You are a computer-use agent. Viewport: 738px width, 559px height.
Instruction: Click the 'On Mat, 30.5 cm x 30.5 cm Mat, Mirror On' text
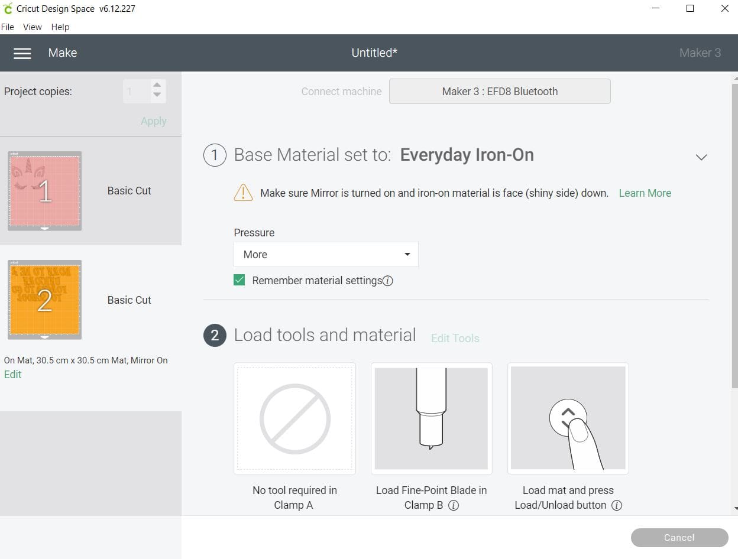pos(86,360)
